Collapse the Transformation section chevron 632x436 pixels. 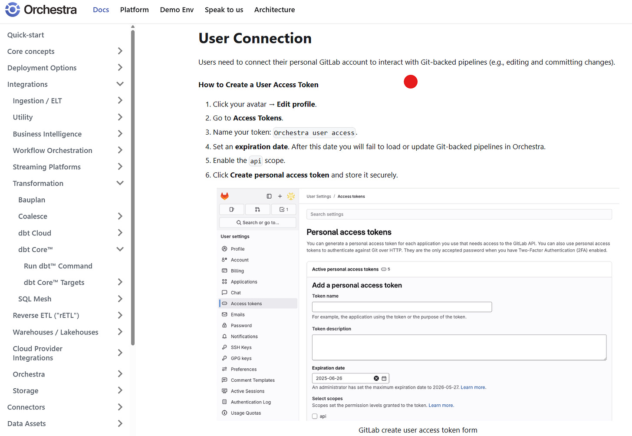click(120, 183)
